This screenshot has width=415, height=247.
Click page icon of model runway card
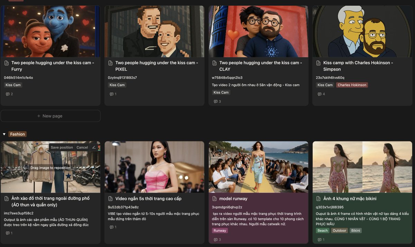tap(215, 199)
